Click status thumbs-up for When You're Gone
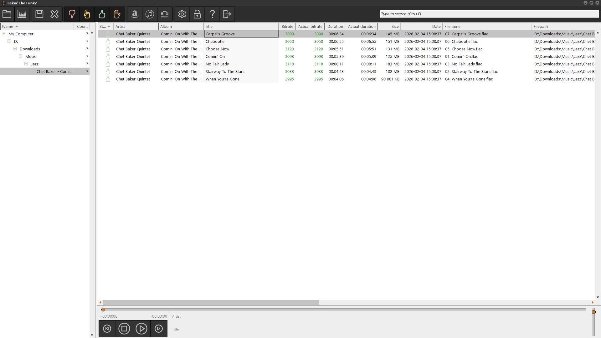This screenshot has height=338, width=601. coord(108,79)
